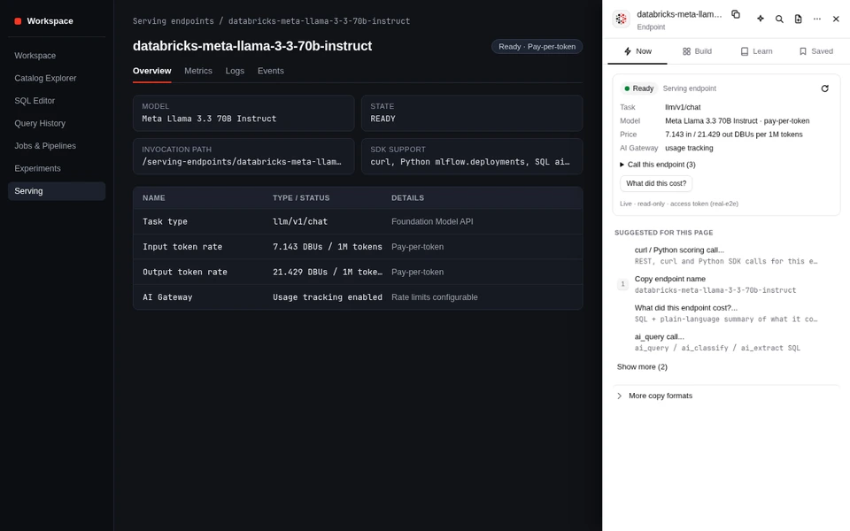Click 'Foundation Model API' details cell

pos(432,221)
